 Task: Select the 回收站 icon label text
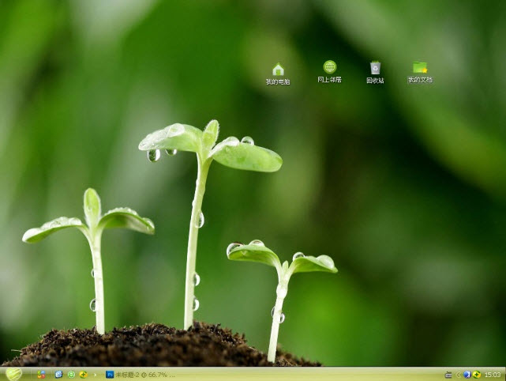tap(375, 81)
